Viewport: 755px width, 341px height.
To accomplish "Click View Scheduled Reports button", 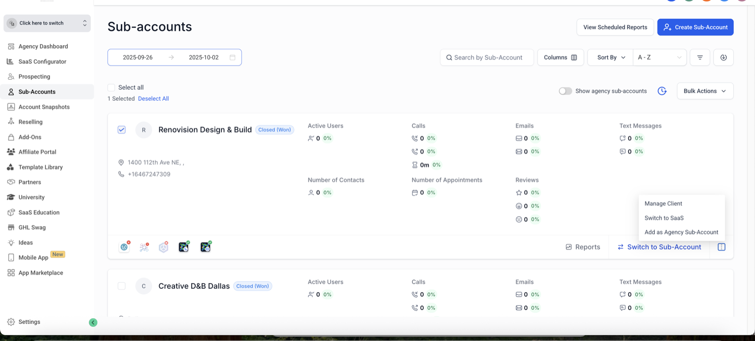I will (615, 27).
